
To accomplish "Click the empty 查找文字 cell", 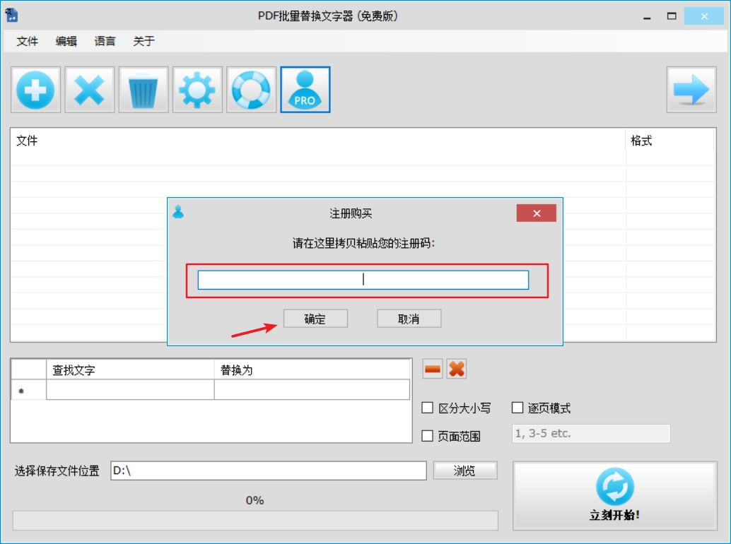I will coord(130,390).
